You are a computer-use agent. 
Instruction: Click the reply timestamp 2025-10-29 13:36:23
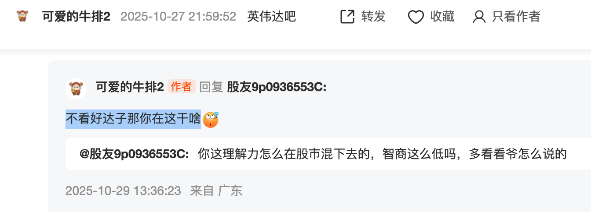(123, 191)
